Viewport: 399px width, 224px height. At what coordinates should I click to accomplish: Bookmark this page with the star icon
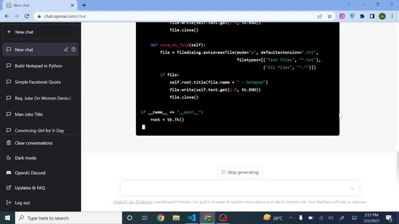point(330,16)
